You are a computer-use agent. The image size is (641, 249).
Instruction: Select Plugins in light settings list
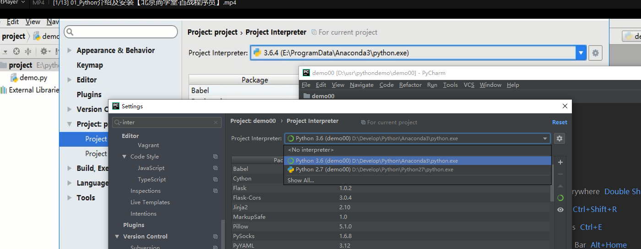click(89, 95)
